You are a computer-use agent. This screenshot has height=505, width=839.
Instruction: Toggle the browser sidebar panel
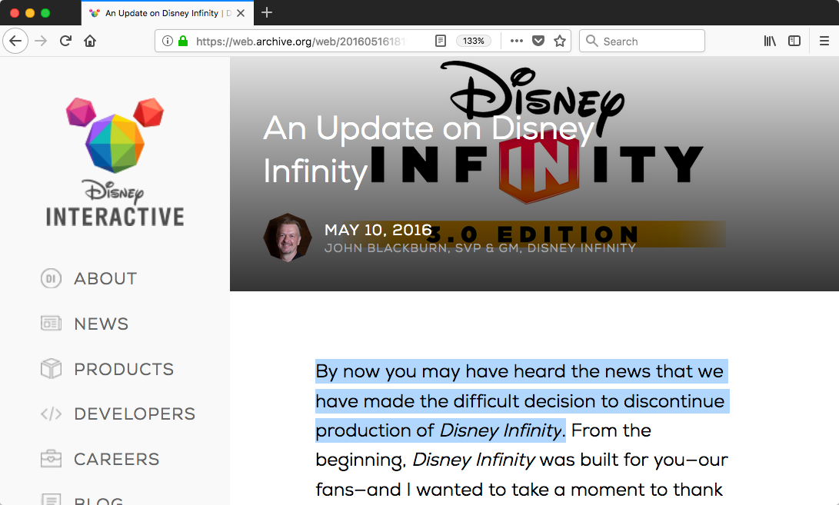[x=794, y=41]
